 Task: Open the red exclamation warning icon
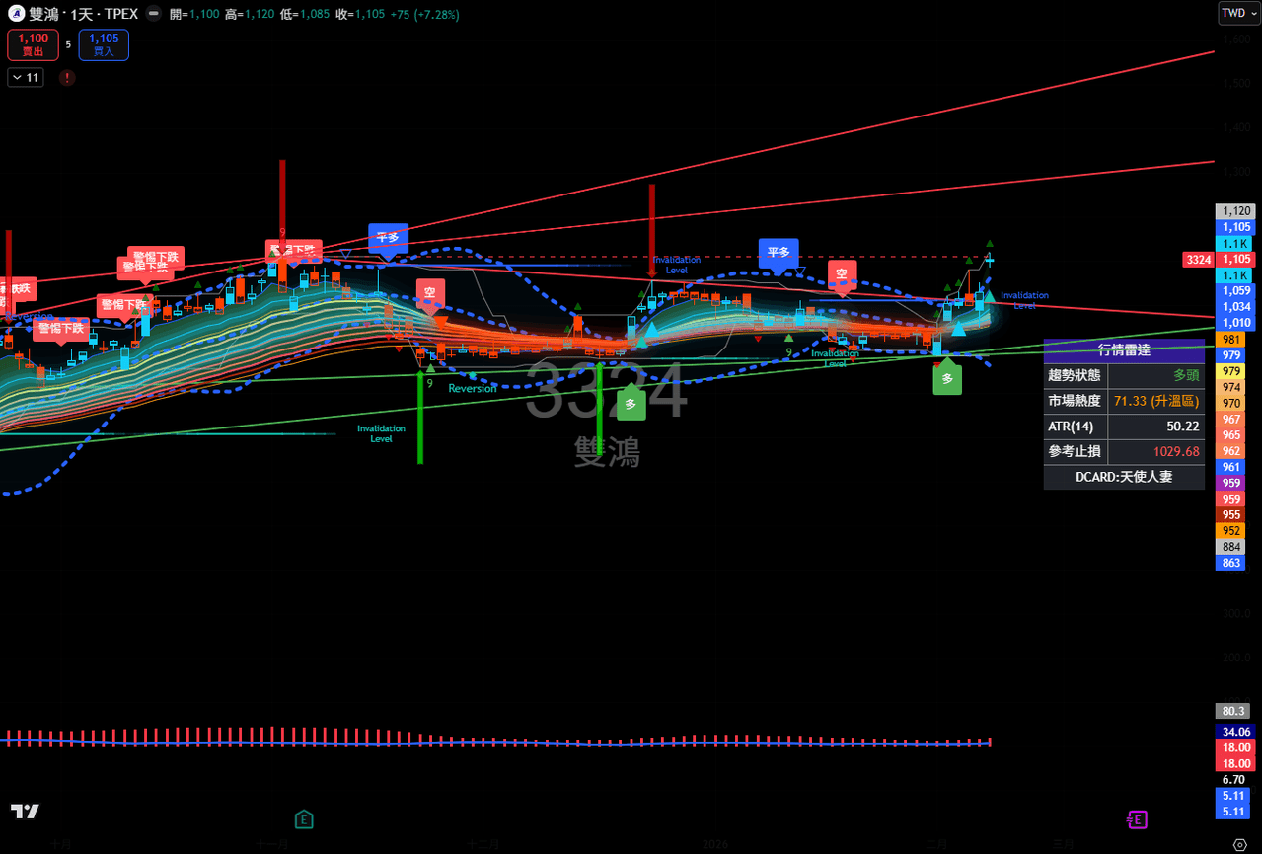click(x=67, y=77)
